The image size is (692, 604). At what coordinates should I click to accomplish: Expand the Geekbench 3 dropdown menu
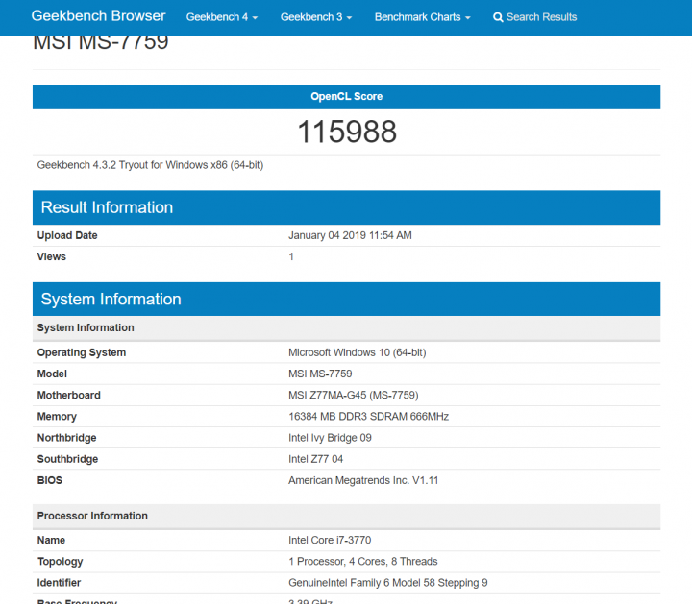pos(316,17)
